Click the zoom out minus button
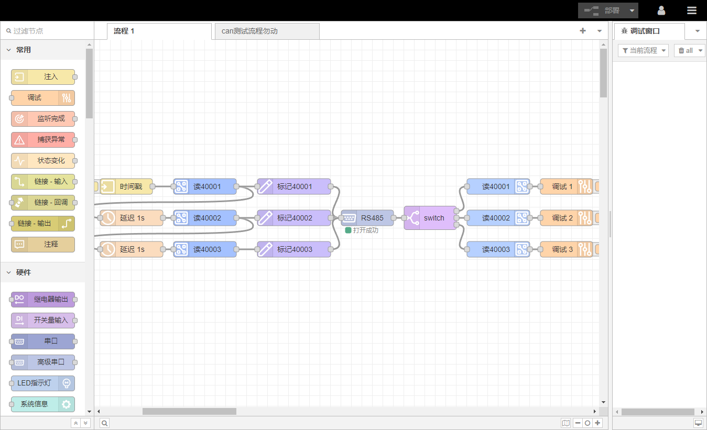Screen dimensions: 707x430 578,423
